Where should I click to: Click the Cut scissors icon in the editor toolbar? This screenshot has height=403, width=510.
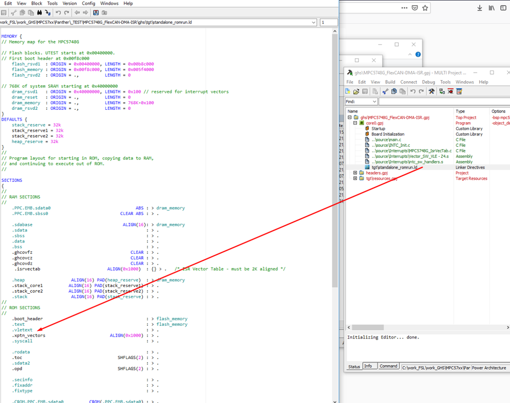pos(14,13)
